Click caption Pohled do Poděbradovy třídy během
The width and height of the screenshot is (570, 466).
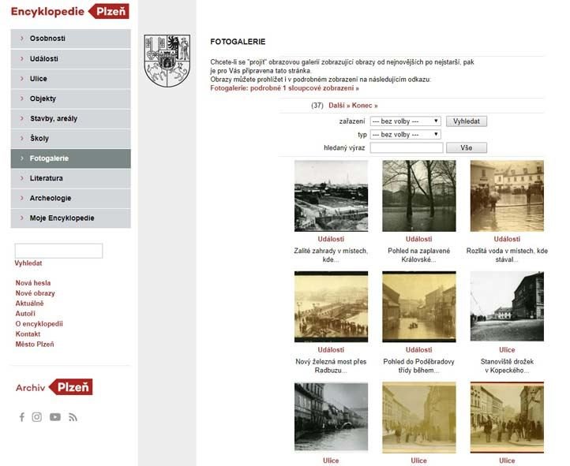click(418, 366)
